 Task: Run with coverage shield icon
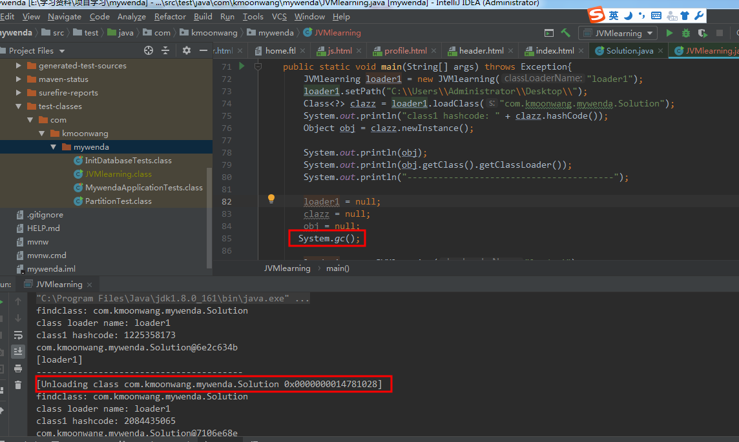pos(703,33)
